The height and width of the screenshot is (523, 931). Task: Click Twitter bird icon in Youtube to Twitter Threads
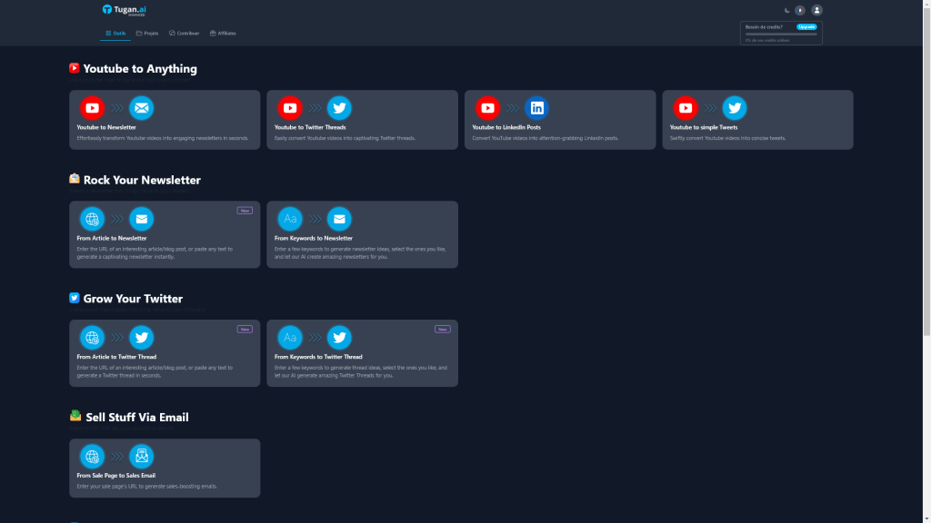click(339, 109)
